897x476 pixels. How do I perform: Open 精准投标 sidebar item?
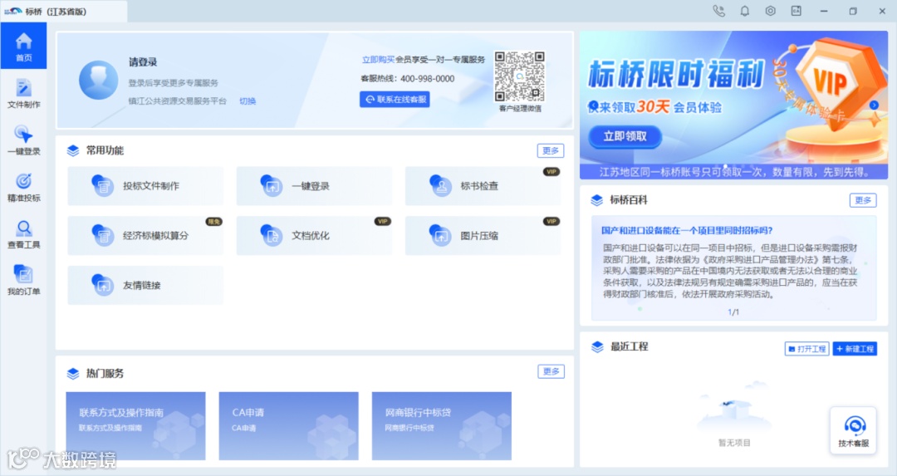(x=23, y=187)
